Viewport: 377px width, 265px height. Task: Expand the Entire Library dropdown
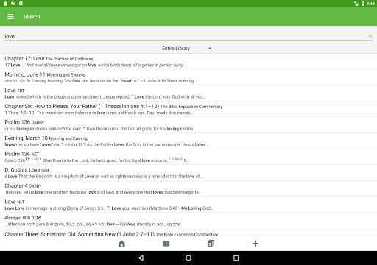coord(186,49)
